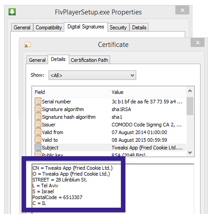Click the Field column header
Image resolution: width=214 pixels, height=214 pixels.
click(71, 92)
